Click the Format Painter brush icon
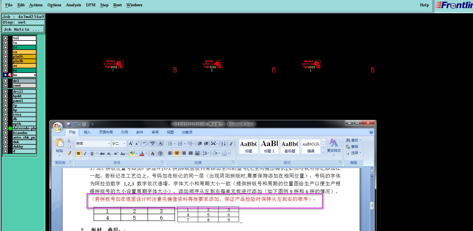Image resolution: width=473 pixels, height=231 pixels. tap(69, 153)
